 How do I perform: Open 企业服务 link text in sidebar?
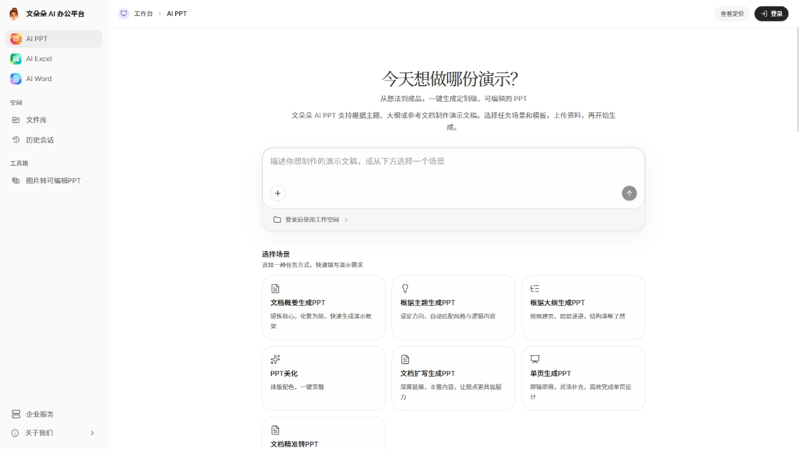point(40,414)
